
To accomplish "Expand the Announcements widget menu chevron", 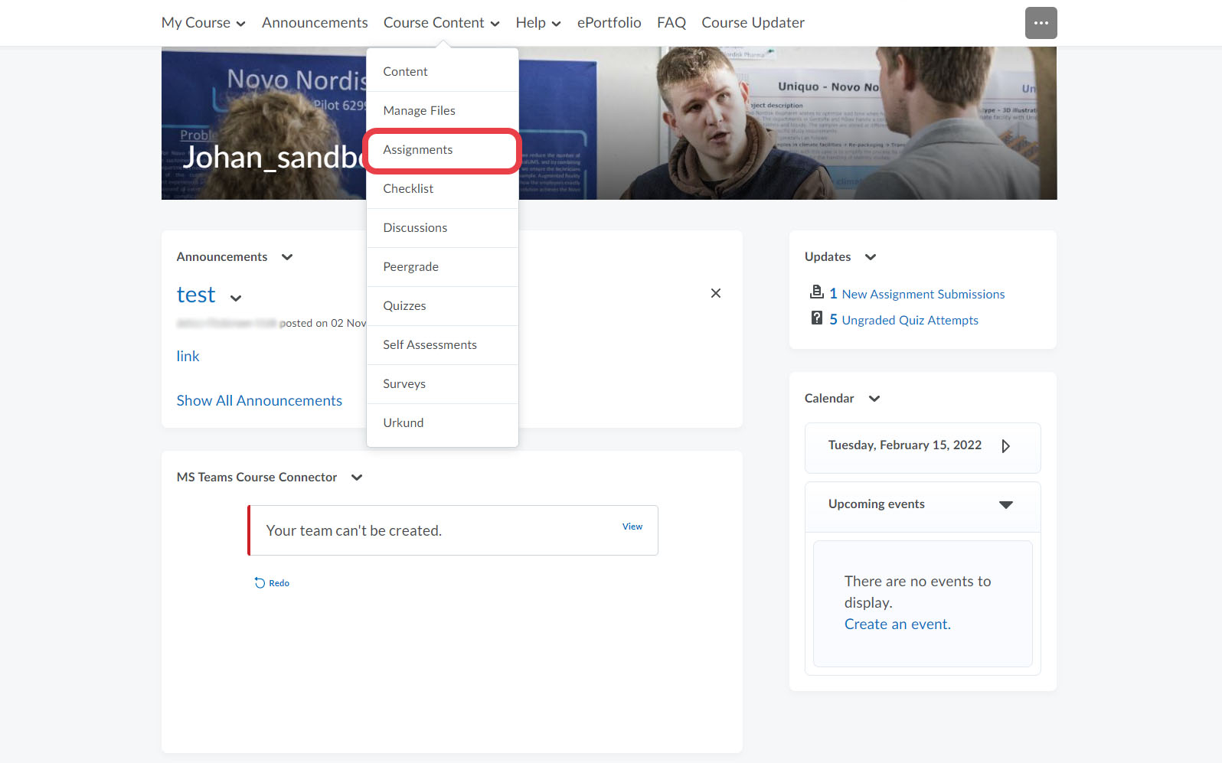I will tap(287, 257).
